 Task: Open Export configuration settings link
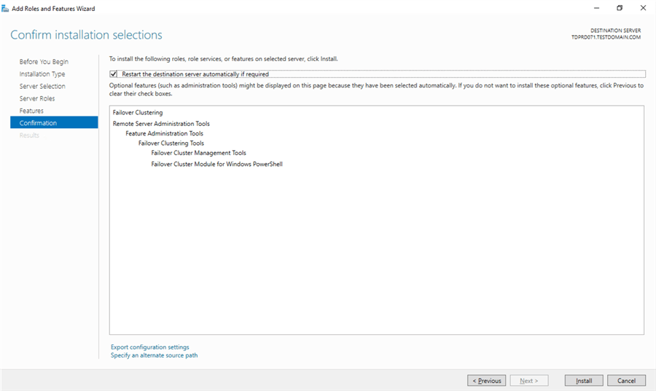click(149, 347)
